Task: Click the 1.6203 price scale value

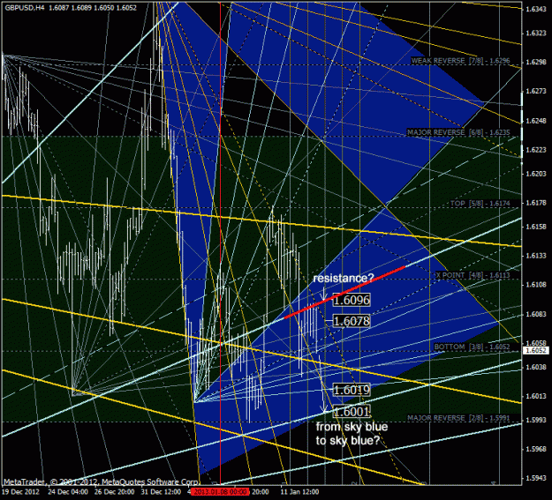Action: (x=536, y=174)
